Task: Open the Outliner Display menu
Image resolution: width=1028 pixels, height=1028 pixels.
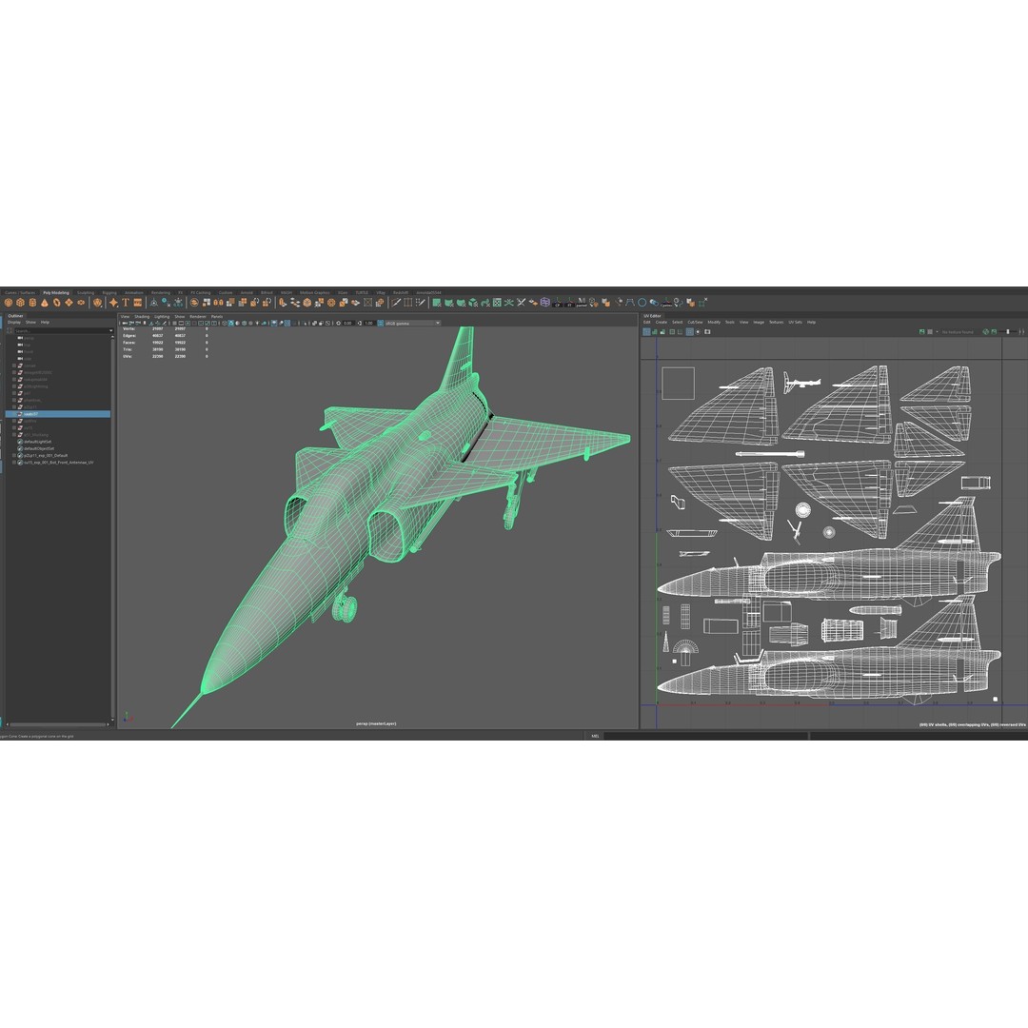Action: (13, 322)
